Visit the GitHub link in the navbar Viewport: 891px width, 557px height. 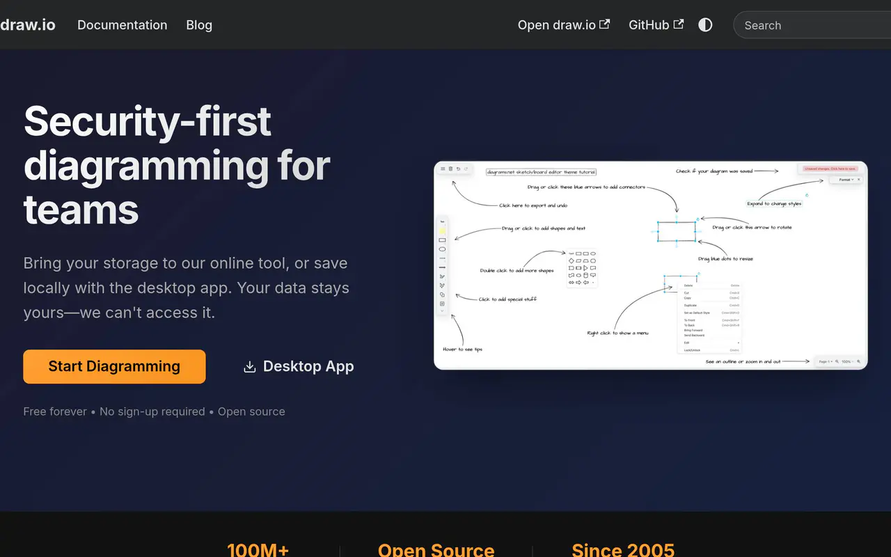coord(656,25)
